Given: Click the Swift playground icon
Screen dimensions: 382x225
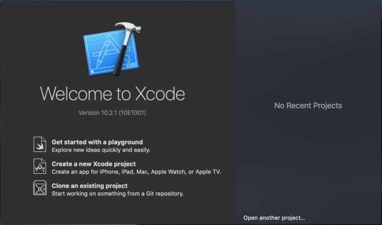Looking at the screenshot, I should (x=40, y=145).
